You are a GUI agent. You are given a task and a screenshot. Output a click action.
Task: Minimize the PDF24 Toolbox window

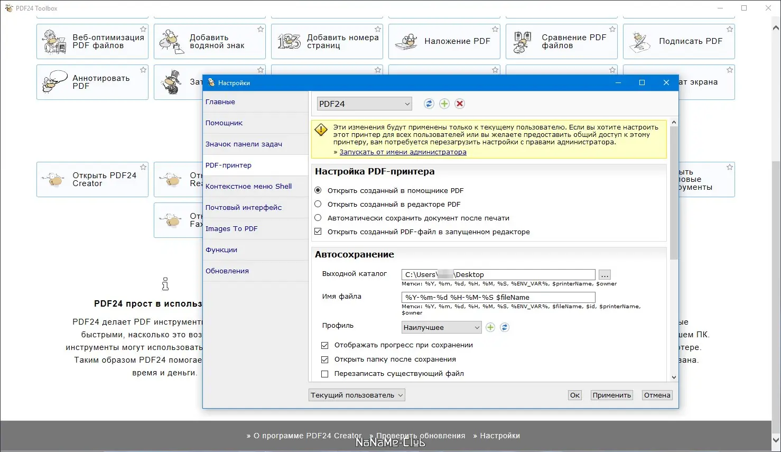point(720,8)
